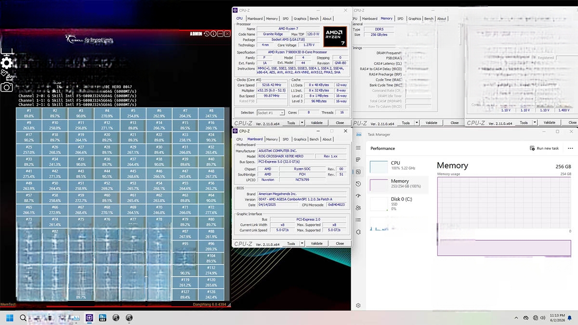Viewport: 578px width, 325px height.
Task: Select Memory 253/254 GB performance item
Action: coord(399,184)
